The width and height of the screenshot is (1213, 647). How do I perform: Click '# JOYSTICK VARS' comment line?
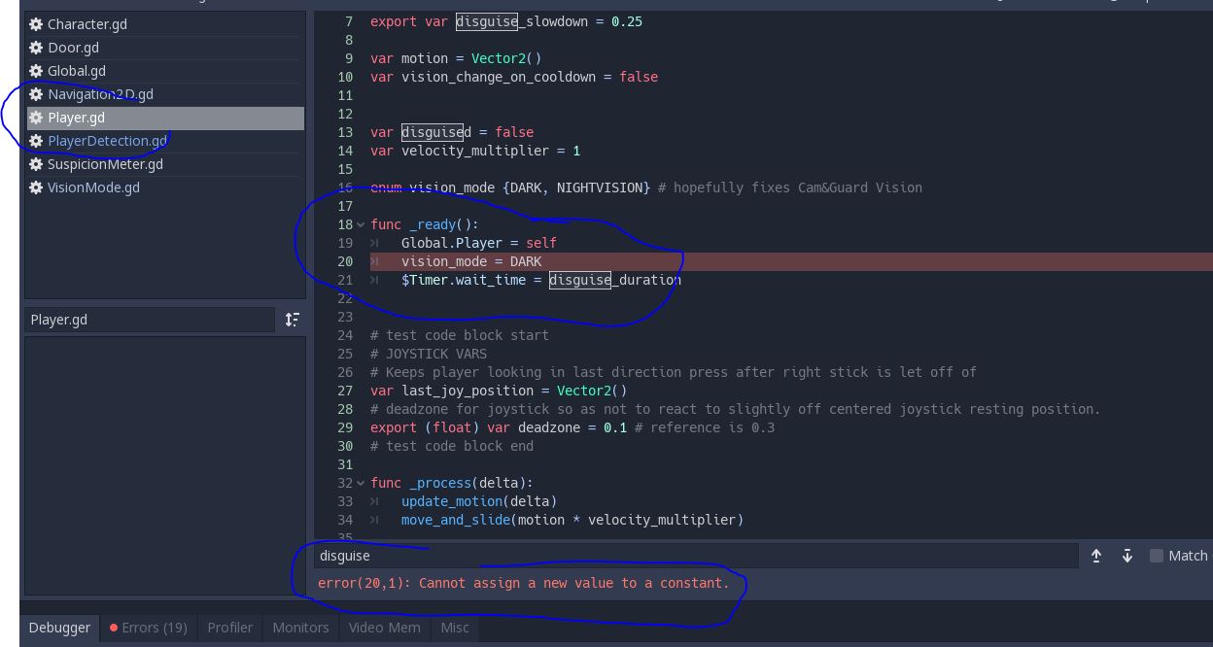429,354
